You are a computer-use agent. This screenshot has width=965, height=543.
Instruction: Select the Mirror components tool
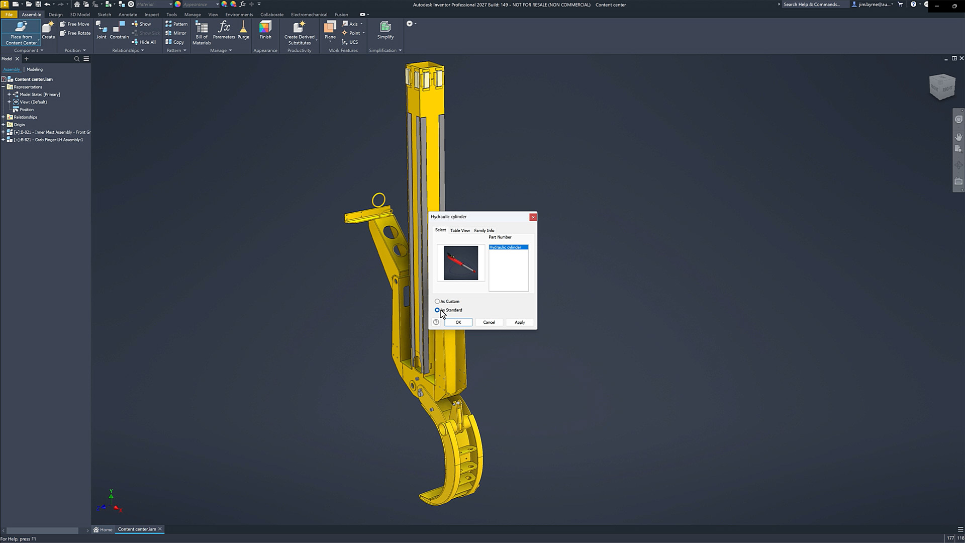(x=176, y=33)
